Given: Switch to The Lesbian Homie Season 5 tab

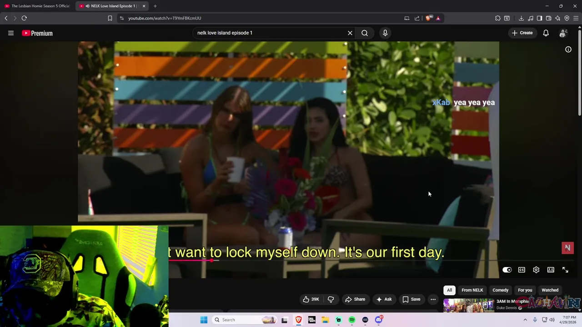Looking at the screenshot, I should [x=37, y=6].
